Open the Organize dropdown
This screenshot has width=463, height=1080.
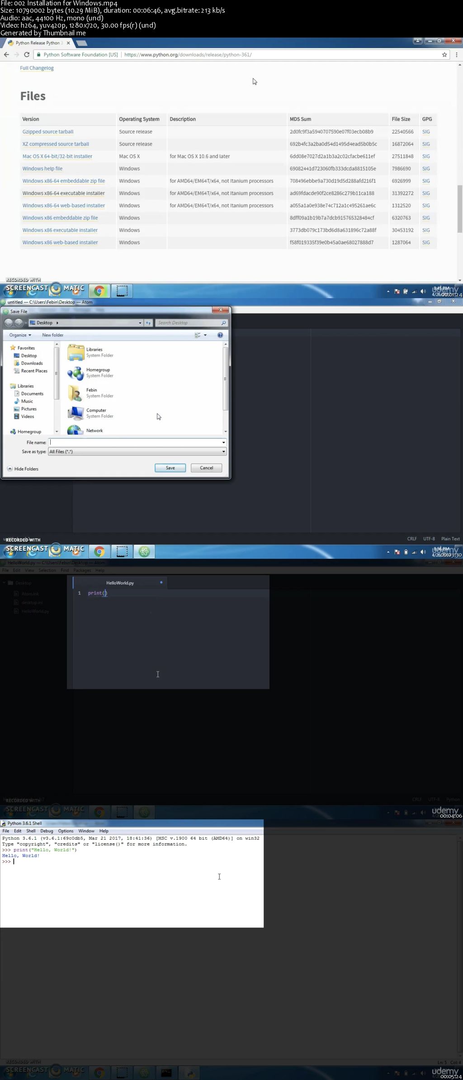pos(20,335)
